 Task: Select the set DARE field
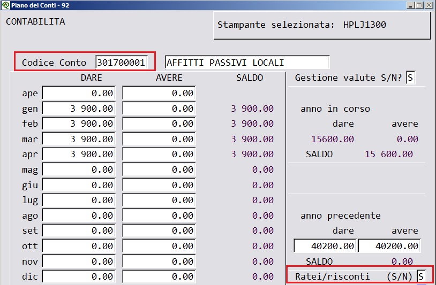[79, 230]
